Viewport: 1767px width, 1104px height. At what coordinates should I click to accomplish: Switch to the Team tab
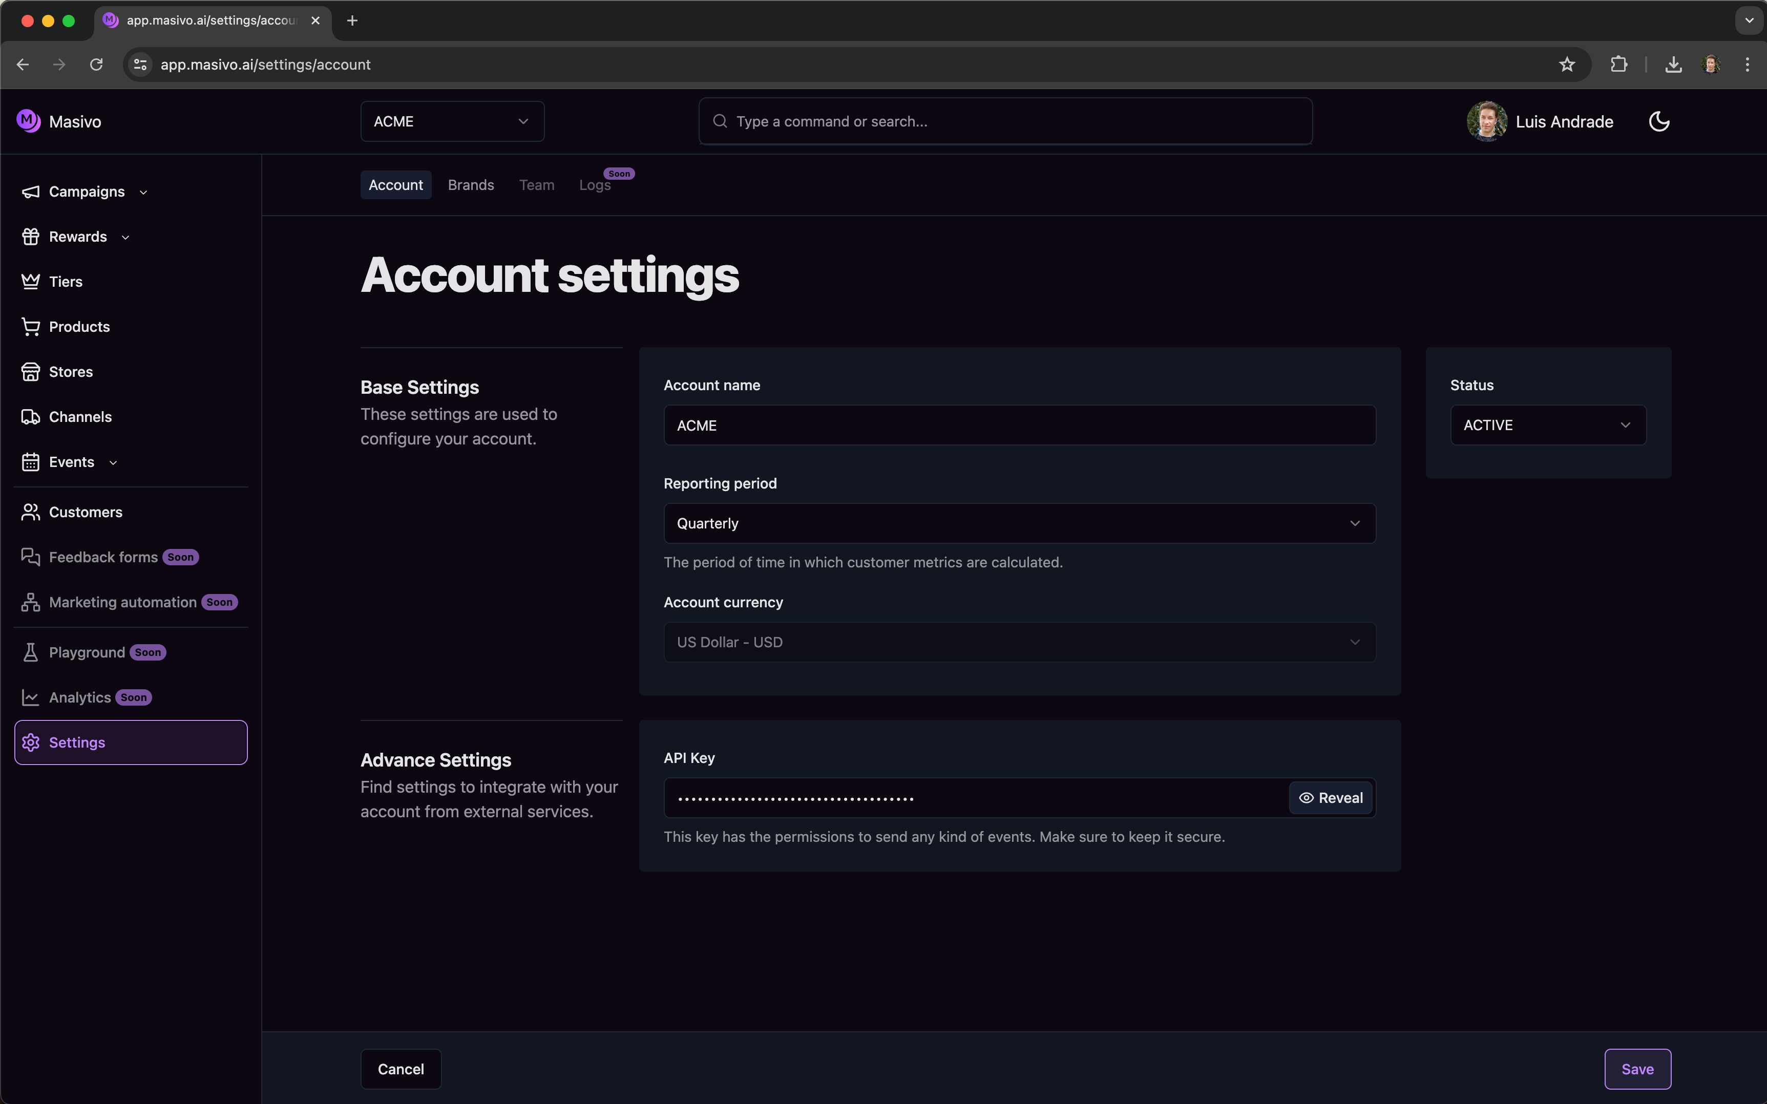[537, 185]
